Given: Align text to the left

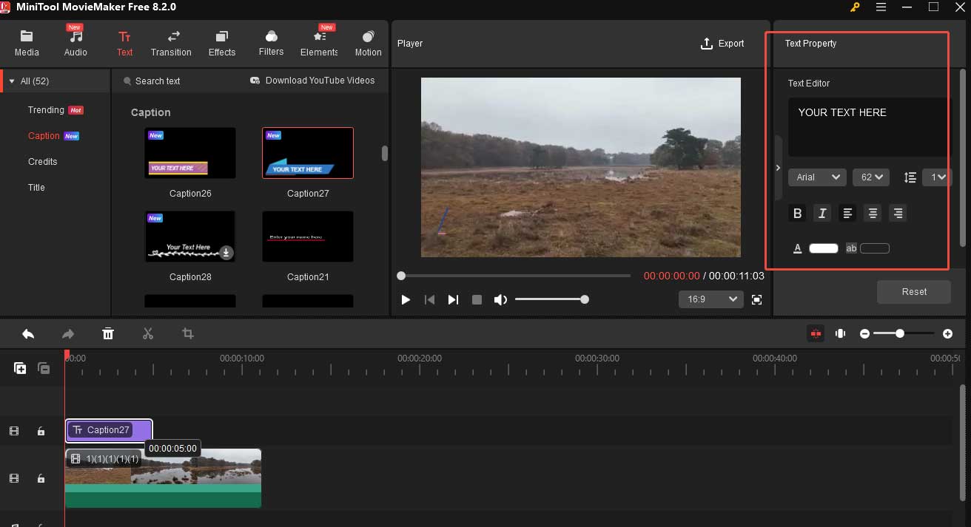Looking at the screenshot, I should click(848, 214).
